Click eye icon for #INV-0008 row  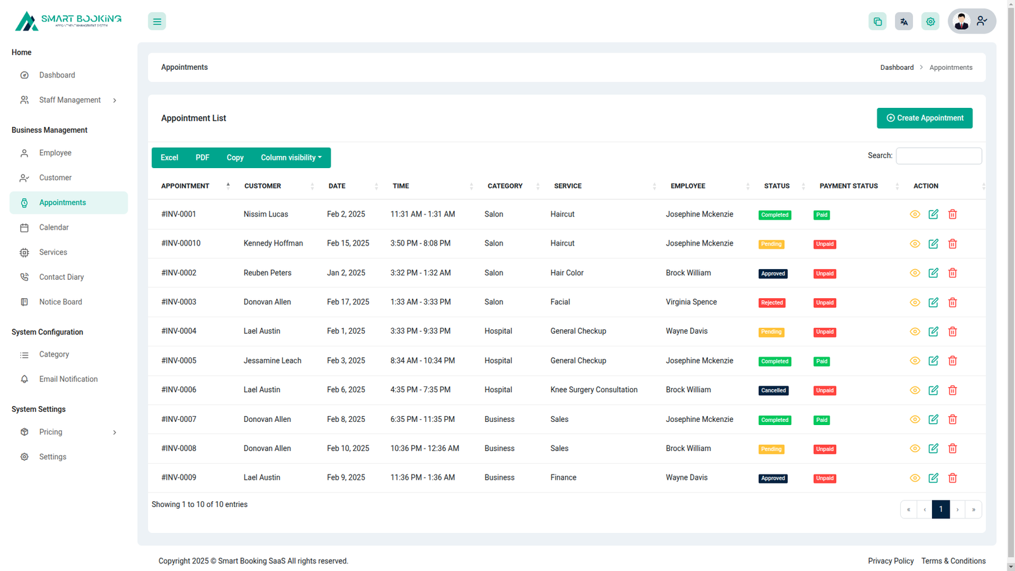915,449
